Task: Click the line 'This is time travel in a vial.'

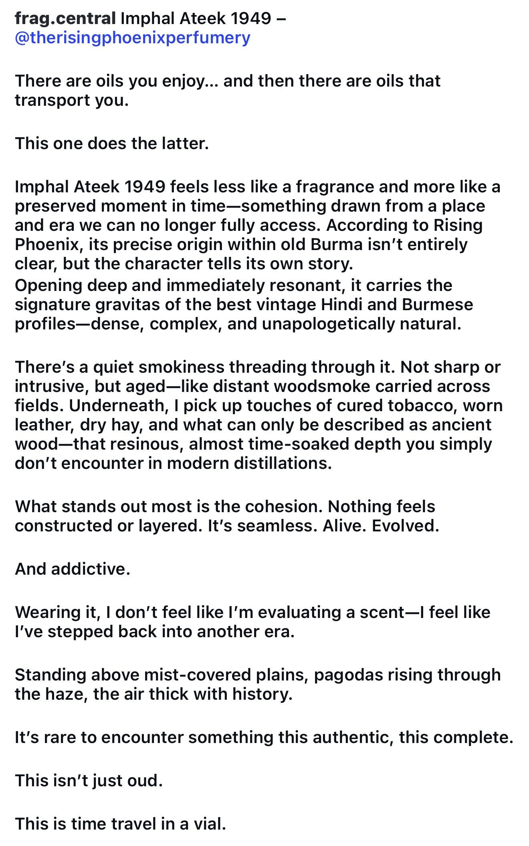Action: (121, 824)
